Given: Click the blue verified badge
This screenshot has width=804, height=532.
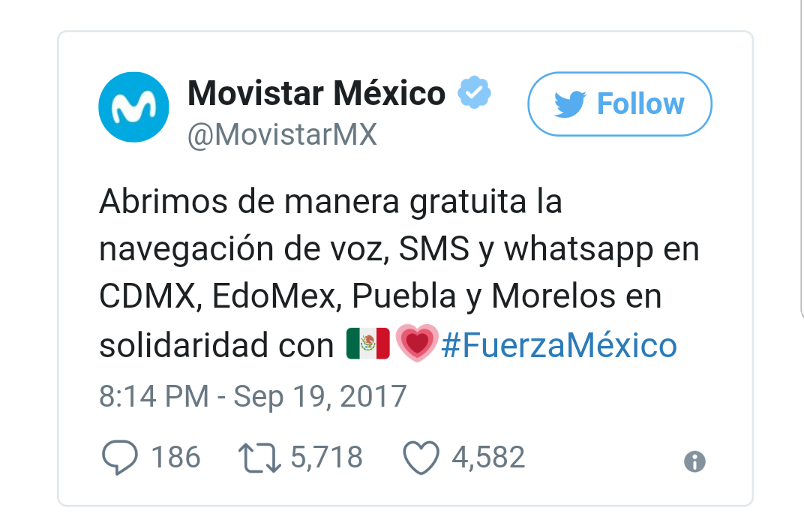Looking at the screenshot, I should tap(474, 92).
